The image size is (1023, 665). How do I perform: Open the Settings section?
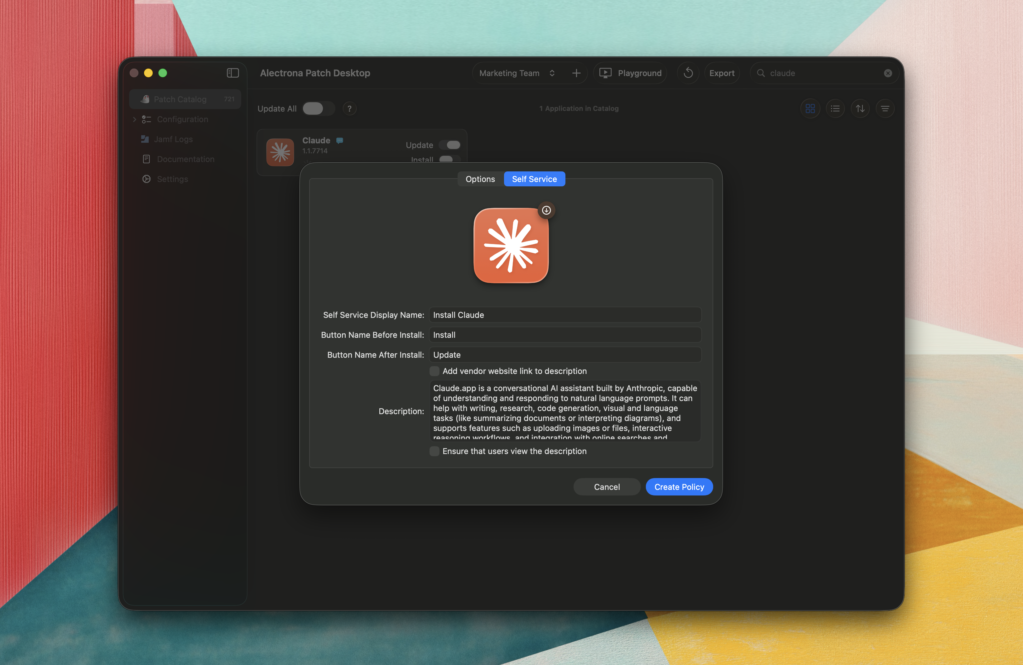click(172, 179)
